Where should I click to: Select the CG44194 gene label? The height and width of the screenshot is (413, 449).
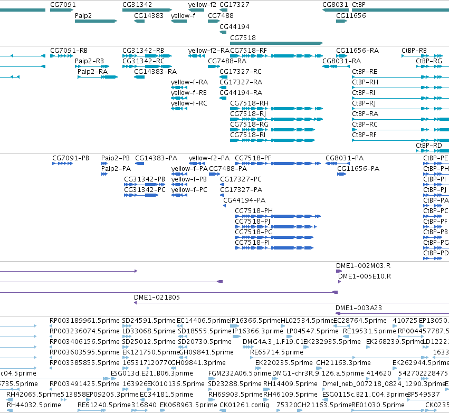click(234, 26)
